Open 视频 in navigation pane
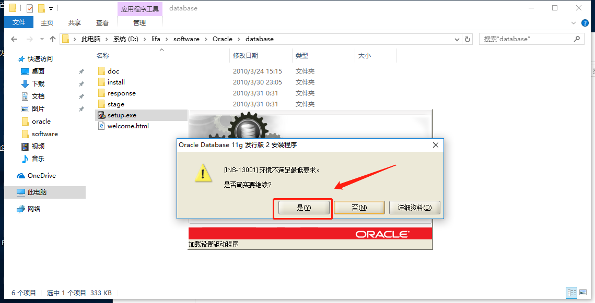595x303 pixels. coord(38,146)
